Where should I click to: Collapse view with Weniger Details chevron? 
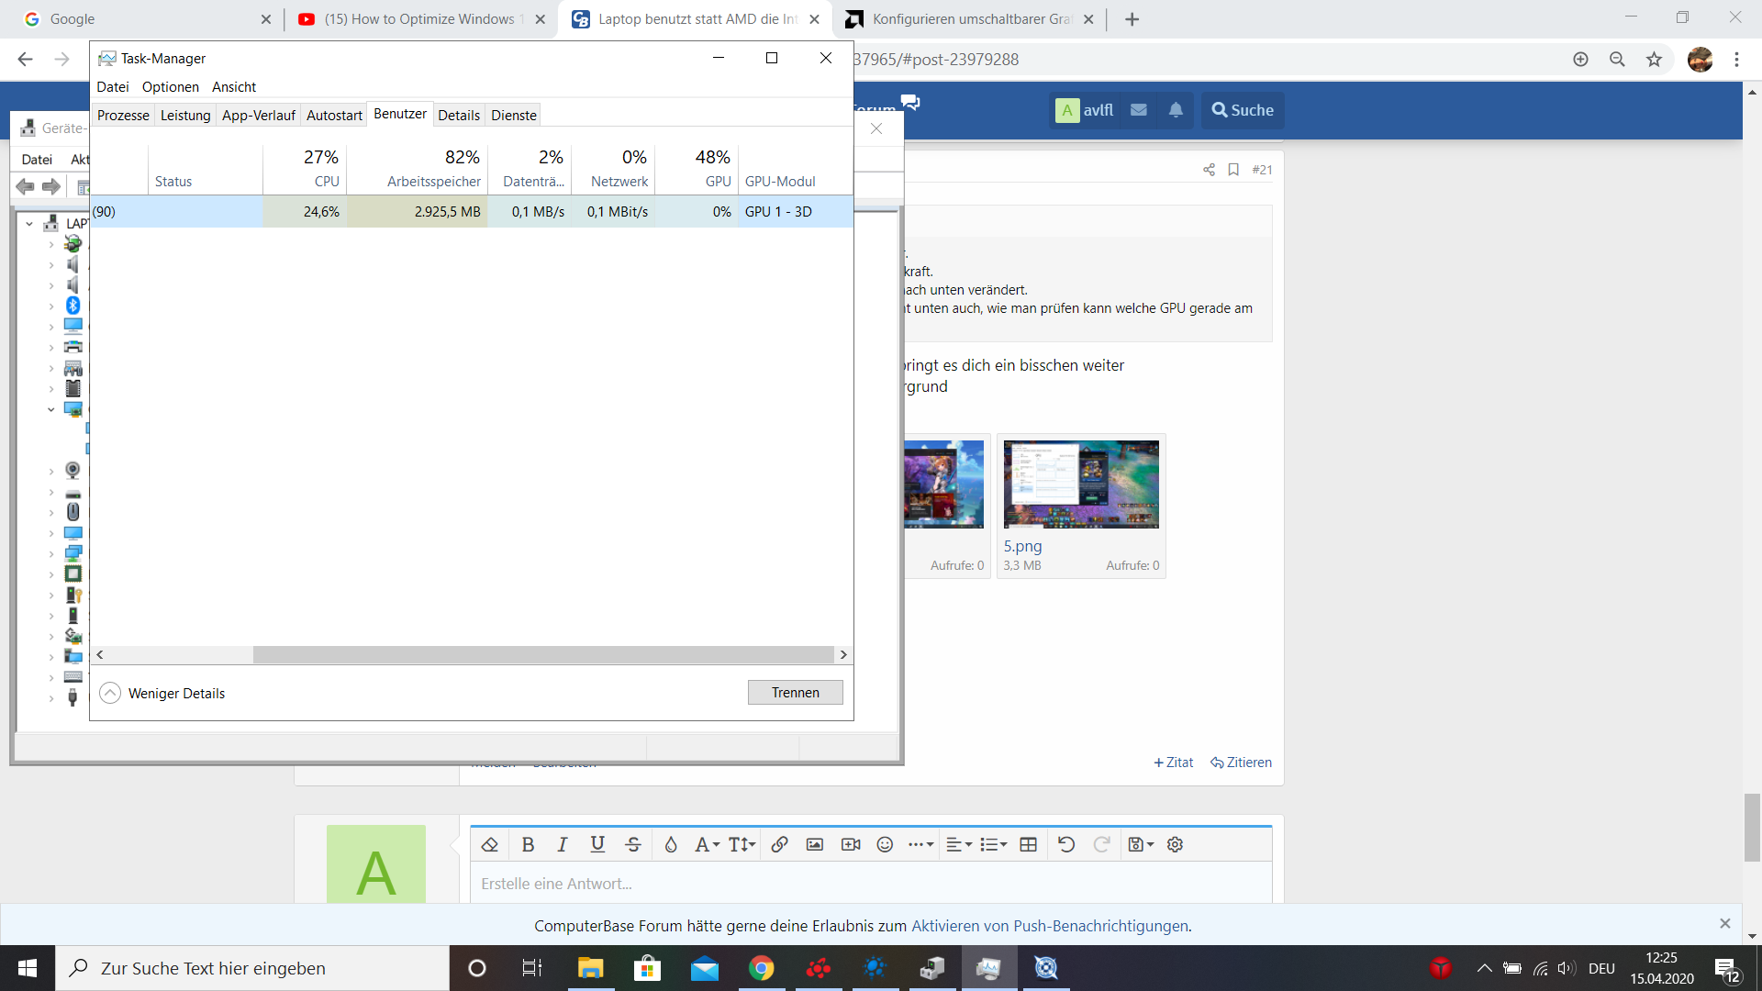110,693
